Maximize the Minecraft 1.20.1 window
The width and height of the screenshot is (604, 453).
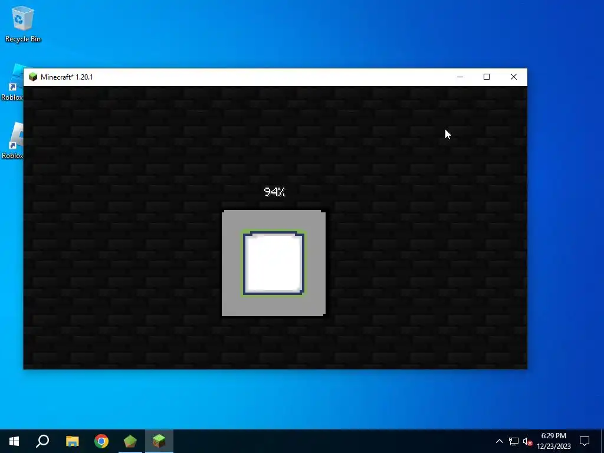click(x=487, y=77)
